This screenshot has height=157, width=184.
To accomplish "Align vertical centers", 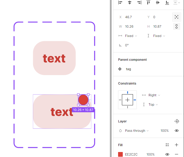I will pyautogui.click(x=158, y=2).
